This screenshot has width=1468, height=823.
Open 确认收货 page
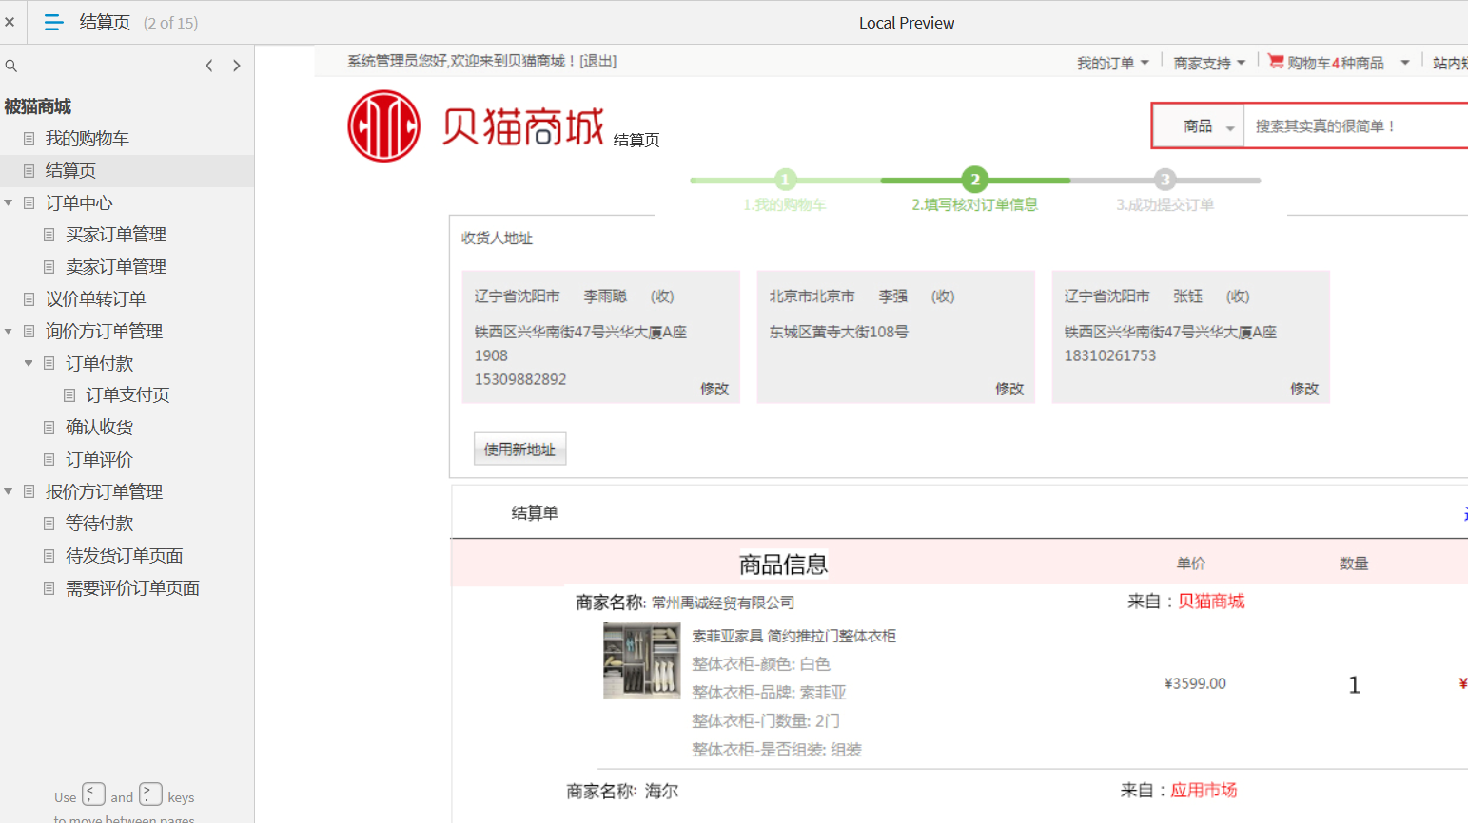[99, 428]
